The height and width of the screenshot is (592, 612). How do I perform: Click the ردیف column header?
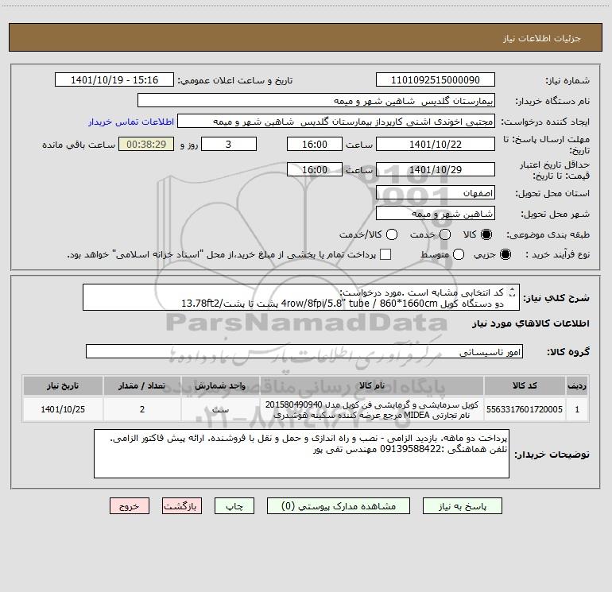577,386
